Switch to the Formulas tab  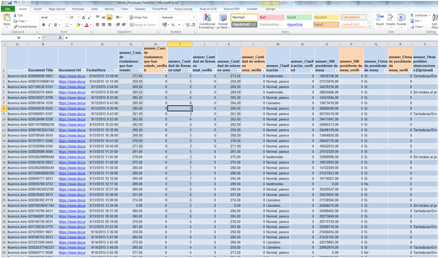78,9
